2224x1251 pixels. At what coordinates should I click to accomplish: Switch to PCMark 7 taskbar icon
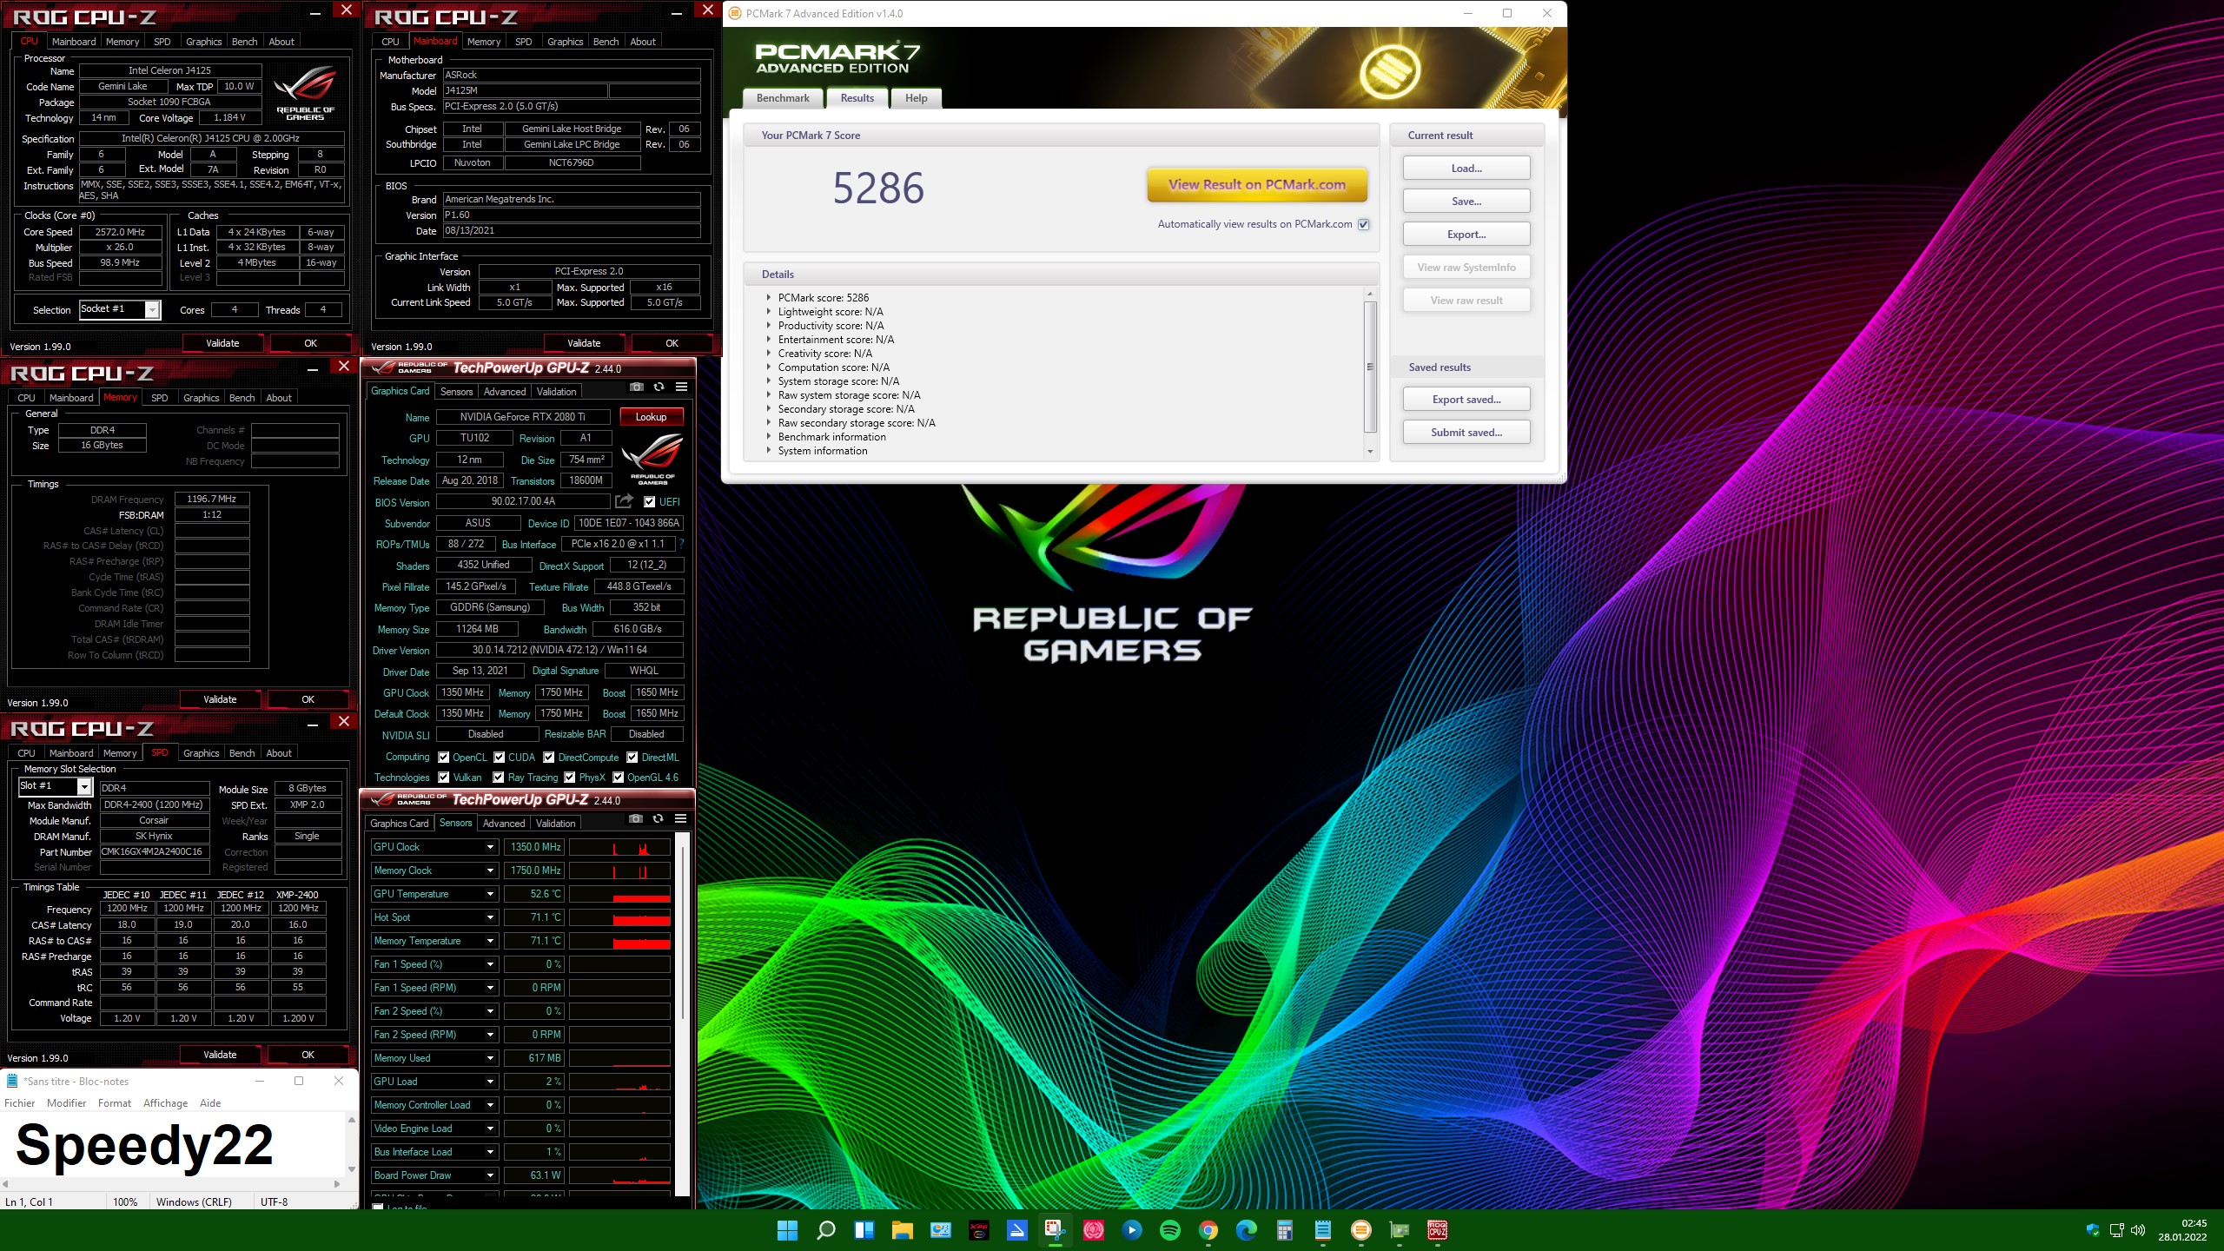click(x=1360, y=1230)
